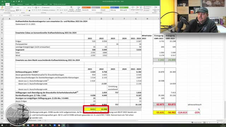226x127 pixels.
Task: Select the orange Akzent cell style swatch
Action: tap(86, 7)
